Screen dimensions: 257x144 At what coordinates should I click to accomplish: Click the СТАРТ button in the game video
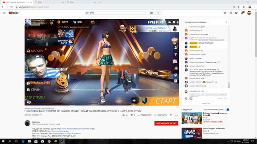pos(166,101)
